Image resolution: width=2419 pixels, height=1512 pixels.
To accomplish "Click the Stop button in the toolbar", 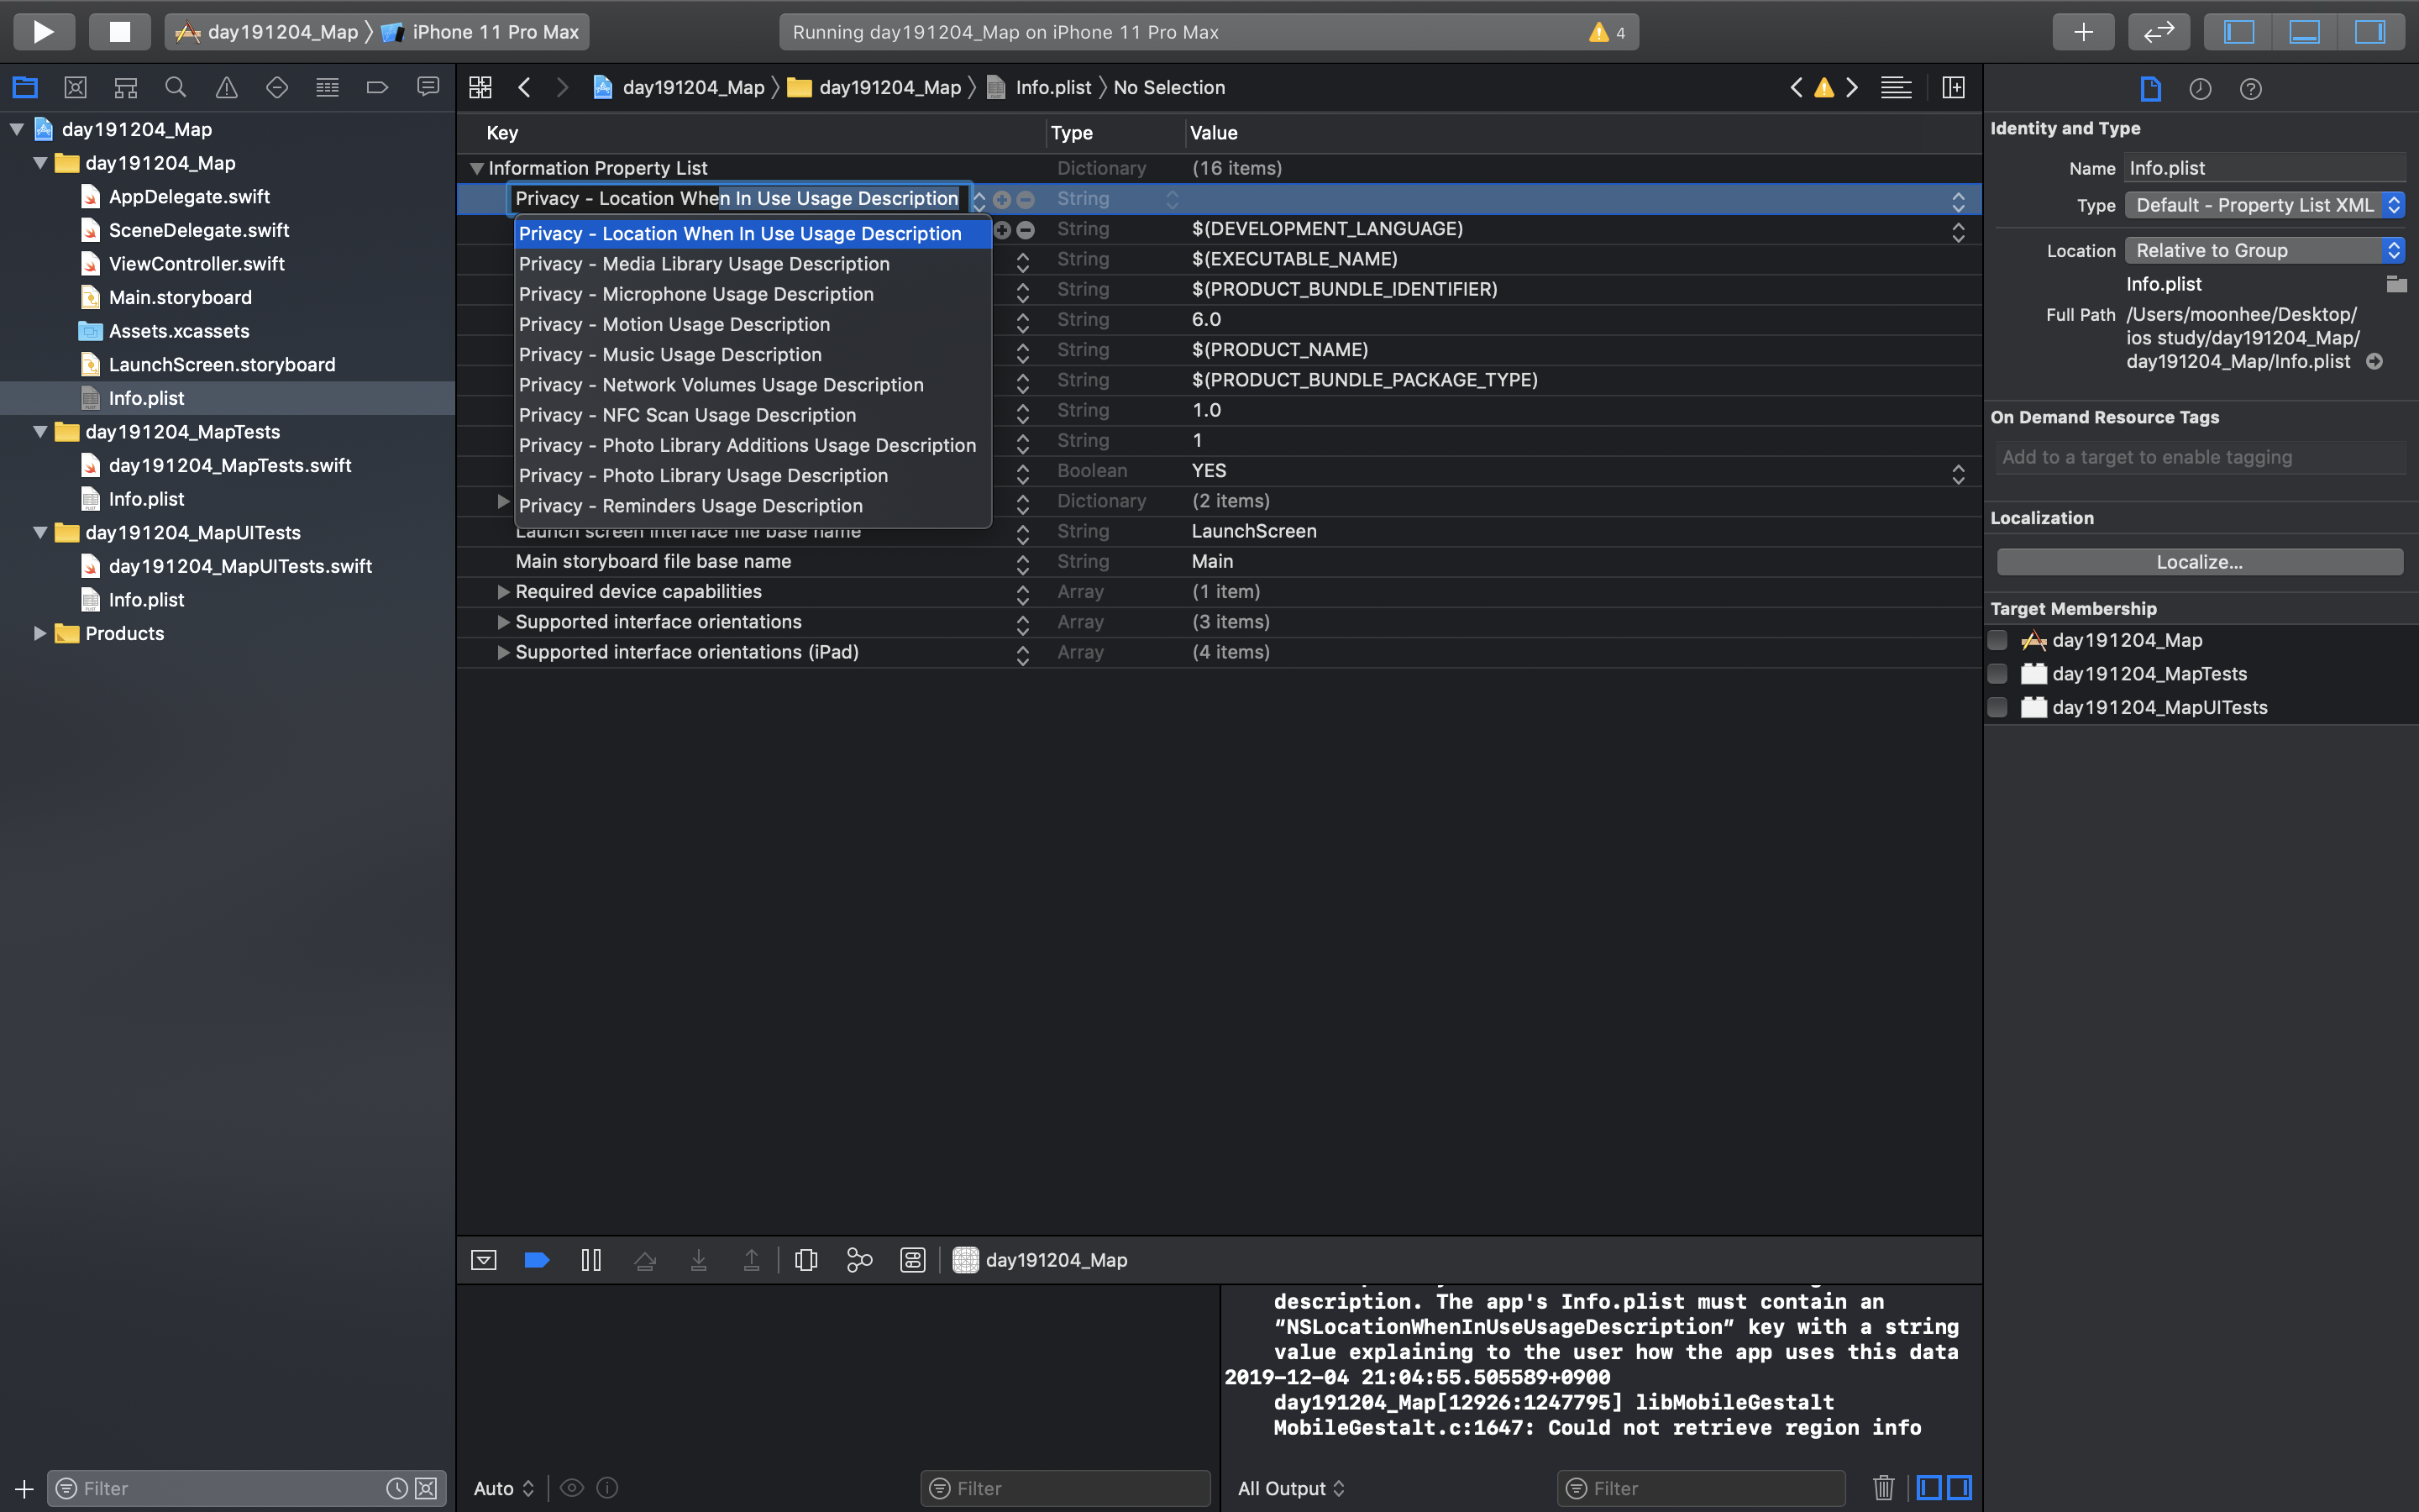I will click(x=119, y=31).
